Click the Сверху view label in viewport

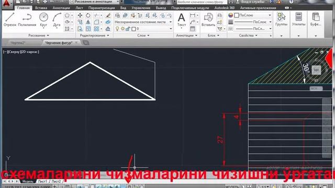coord(14,52)
